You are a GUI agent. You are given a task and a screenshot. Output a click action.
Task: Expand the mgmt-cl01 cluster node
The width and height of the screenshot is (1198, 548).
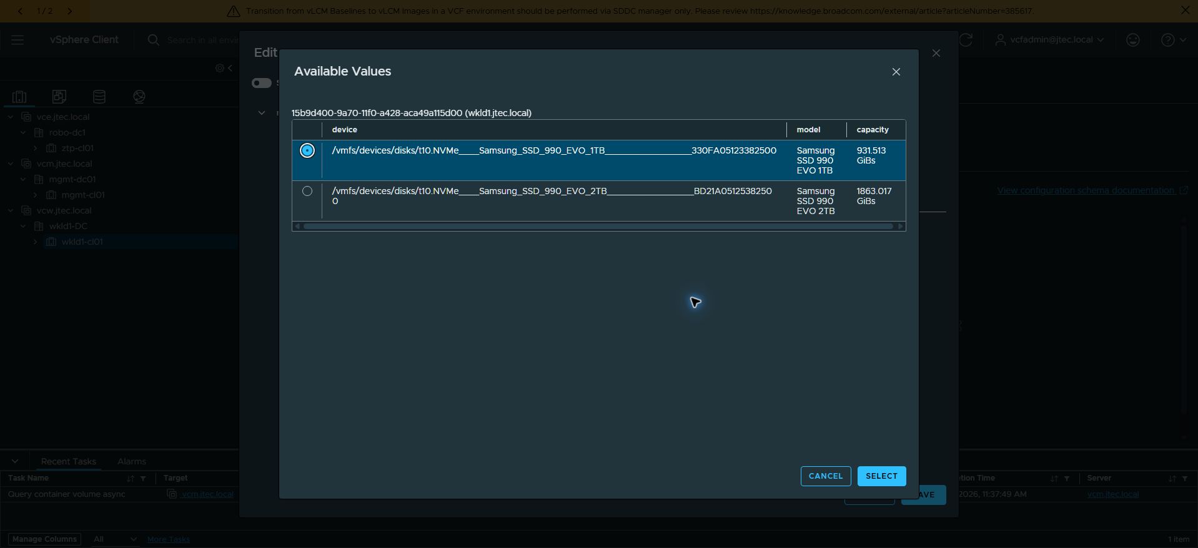pyautogui.click(x=36, y=195)
